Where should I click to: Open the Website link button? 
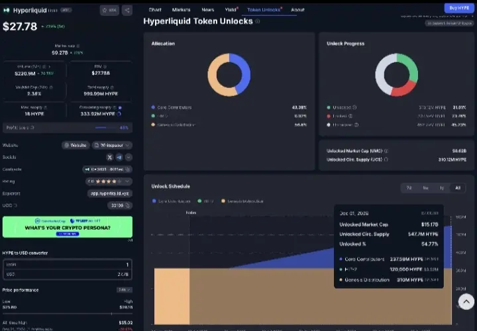tap(76, 145)
